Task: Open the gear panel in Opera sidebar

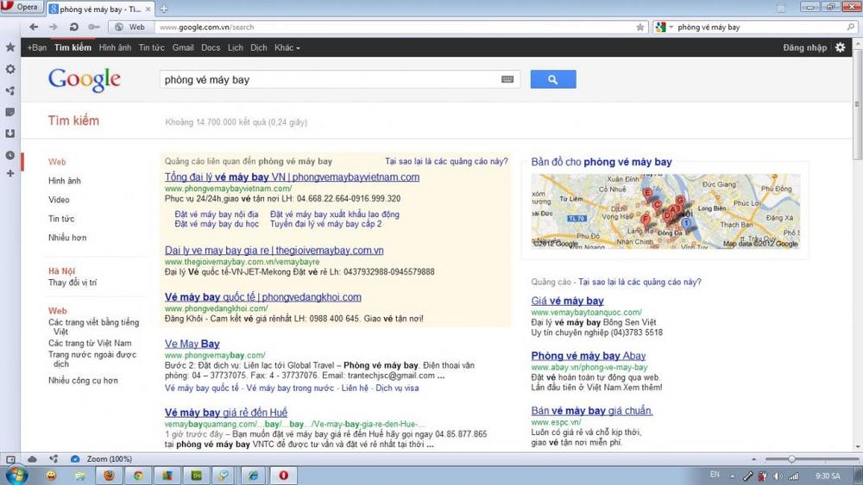Action: click(x=9, y=69)
